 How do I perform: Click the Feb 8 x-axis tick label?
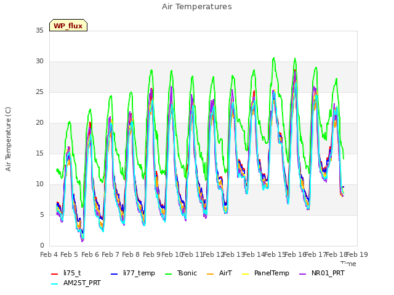131,254
